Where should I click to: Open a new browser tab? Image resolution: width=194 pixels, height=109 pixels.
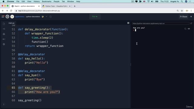pos(75,6)
